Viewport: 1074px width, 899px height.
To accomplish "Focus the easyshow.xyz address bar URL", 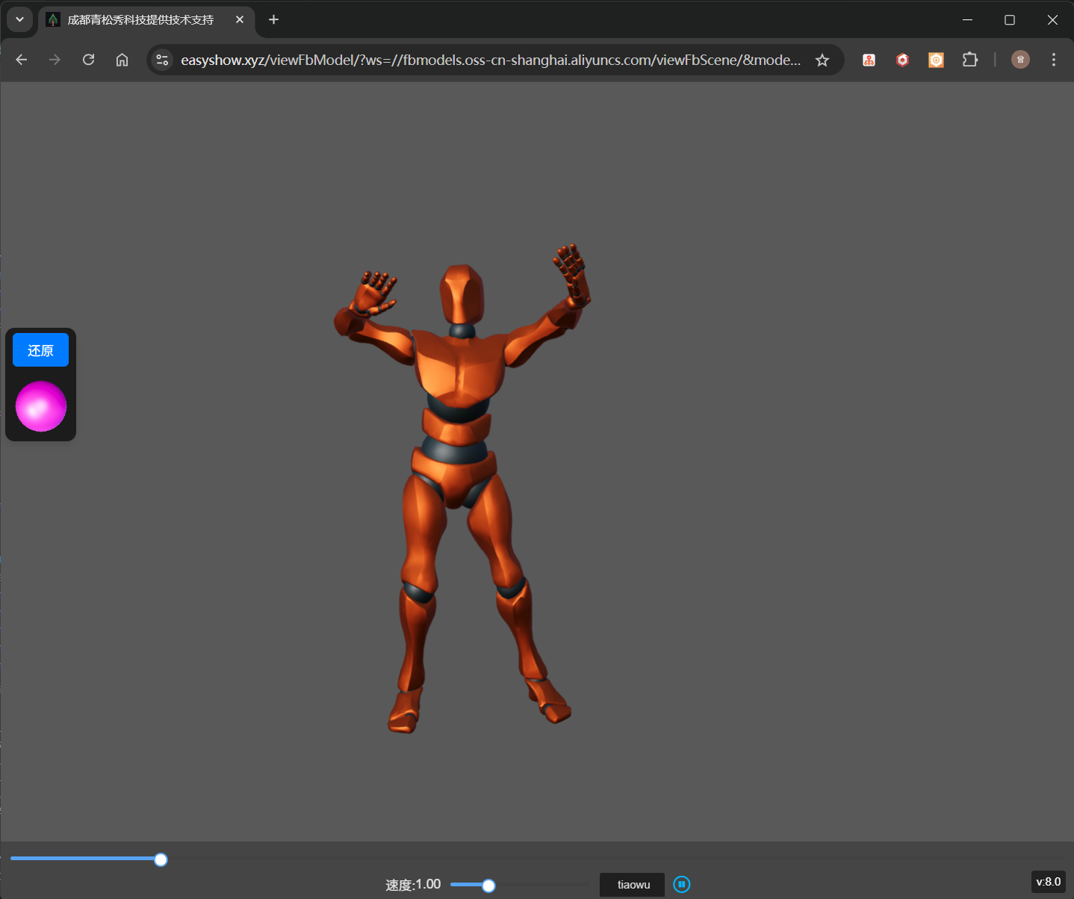I will [x=491, y=60].
